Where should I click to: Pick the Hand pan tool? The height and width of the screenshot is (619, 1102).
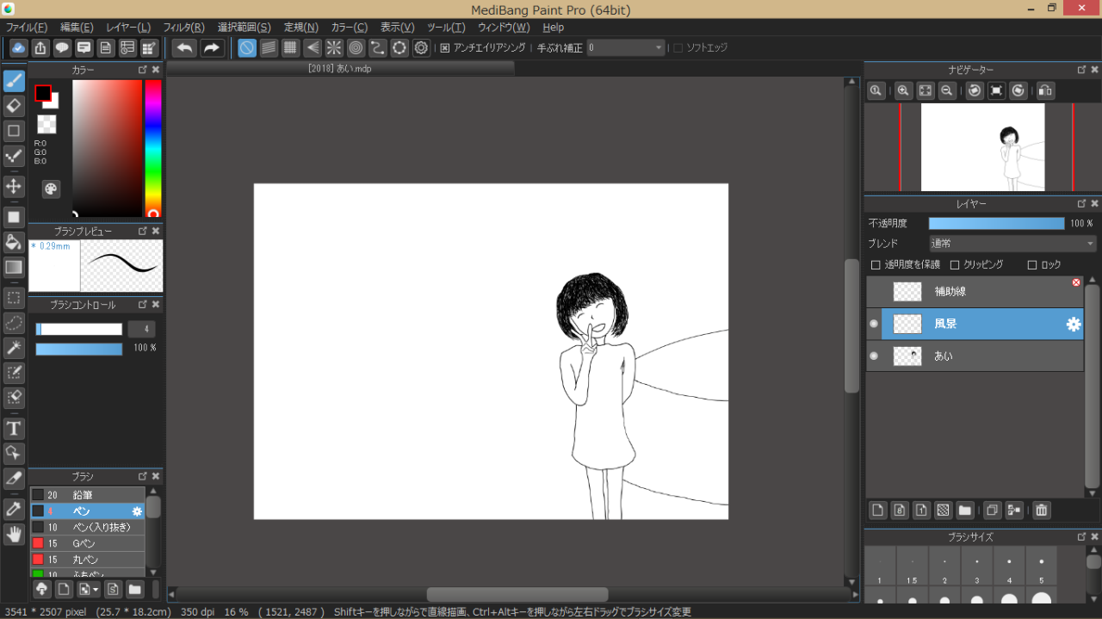14,535
